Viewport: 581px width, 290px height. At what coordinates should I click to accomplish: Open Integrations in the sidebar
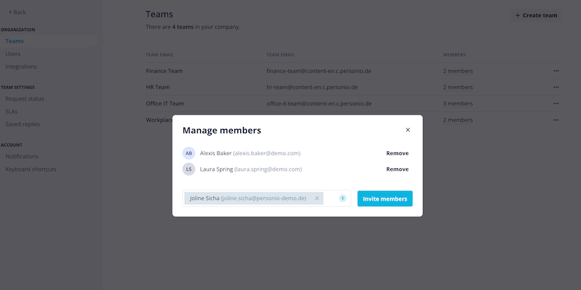[21, 66]
